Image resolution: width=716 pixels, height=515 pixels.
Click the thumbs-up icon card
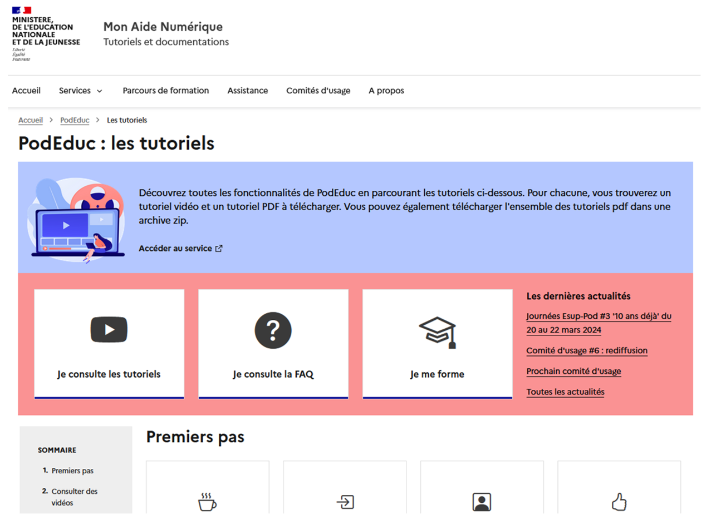tap(619, 487)
